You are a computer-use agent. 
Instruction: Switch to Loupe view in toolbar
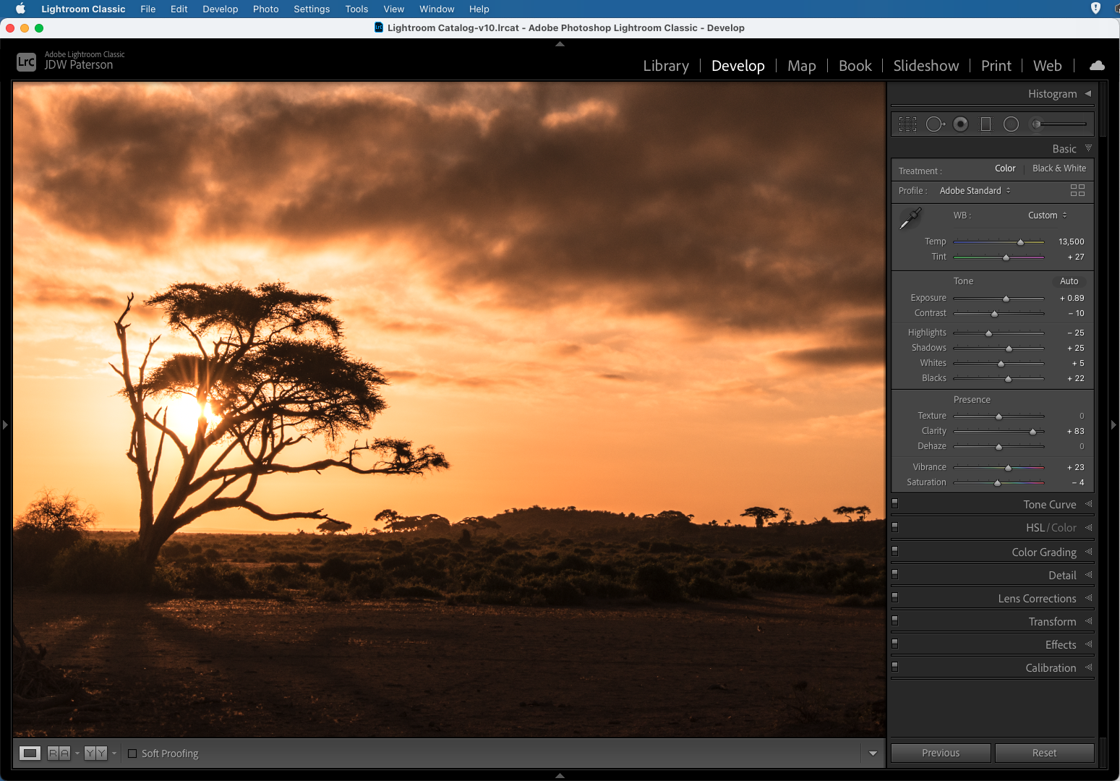30,754
